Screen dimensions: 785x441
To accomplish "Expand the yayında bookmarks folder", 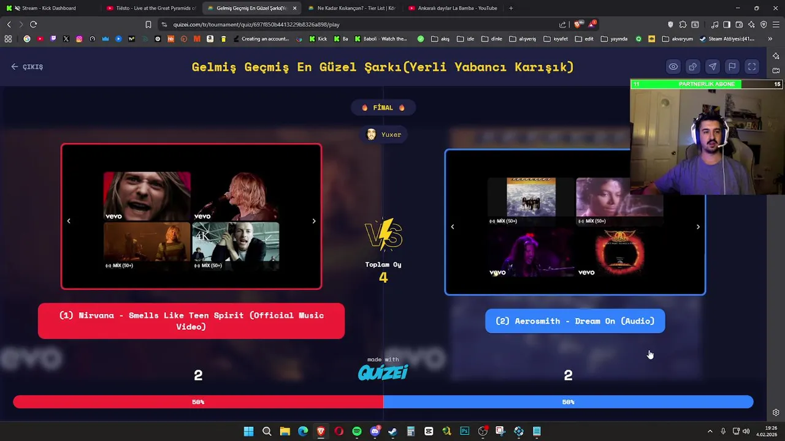I will click(614, 39).
